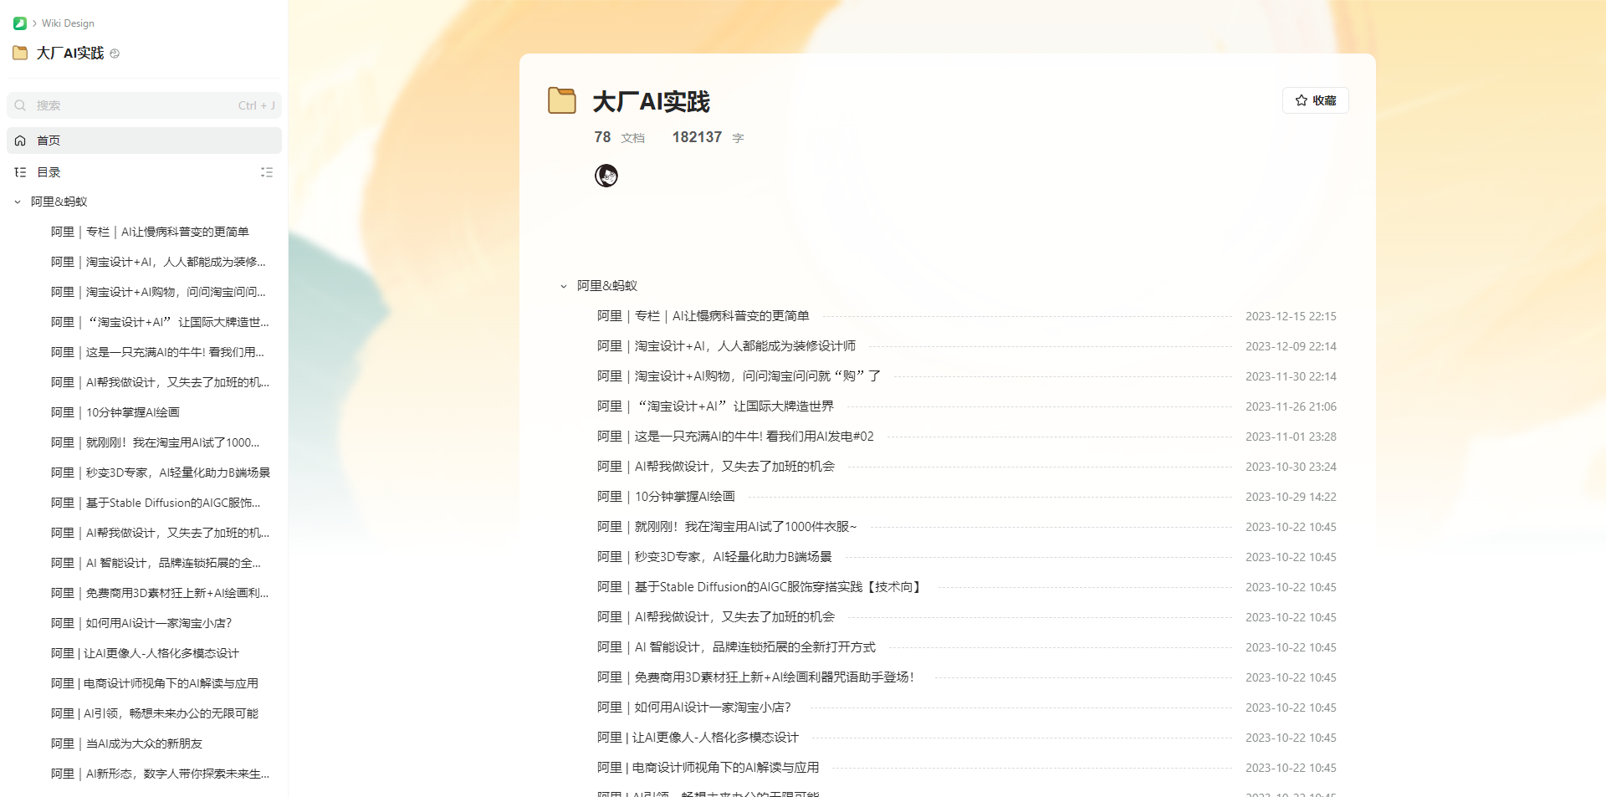Open 电商设计师视角下的AI解读与应用 in main list
Image resolution: width=1606 pixels, height=797 pixels.
[x=708, y=768]
